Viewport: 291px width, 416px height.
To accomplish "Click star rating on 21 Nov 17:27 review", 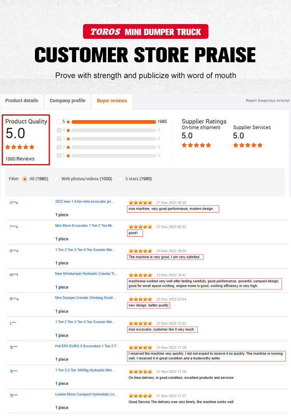I will tap(140, 396).
